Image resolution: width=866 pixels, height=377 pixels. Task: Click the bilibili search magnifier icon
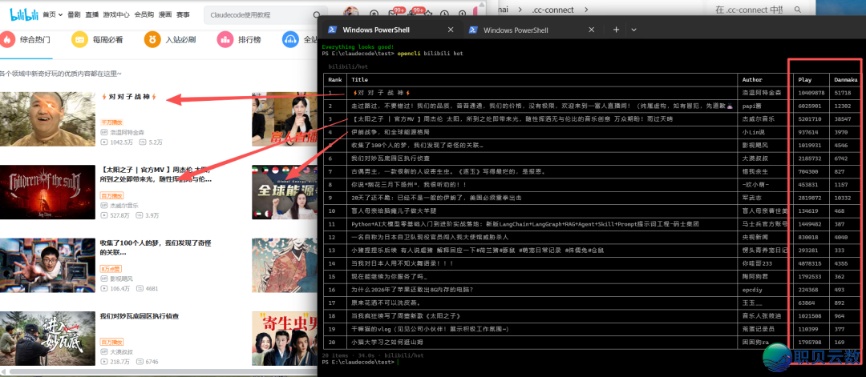click(x=317, y=15)
